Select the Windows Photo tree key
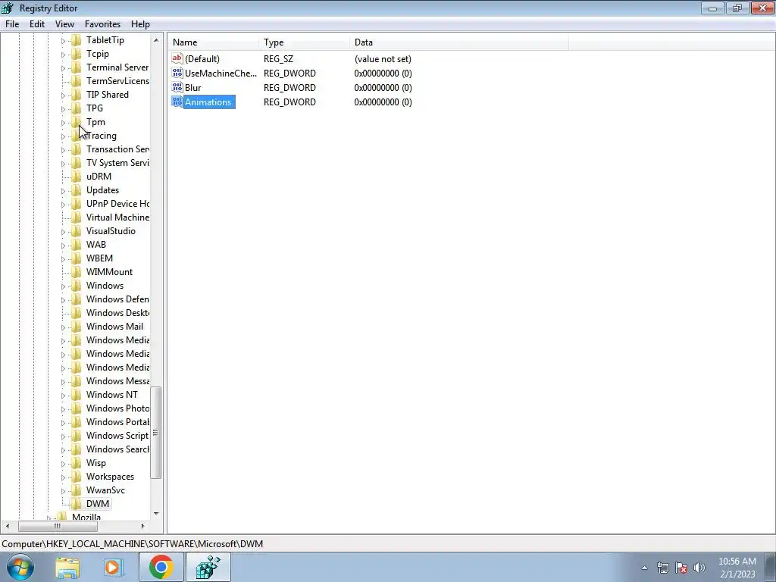 click(117, 408)
